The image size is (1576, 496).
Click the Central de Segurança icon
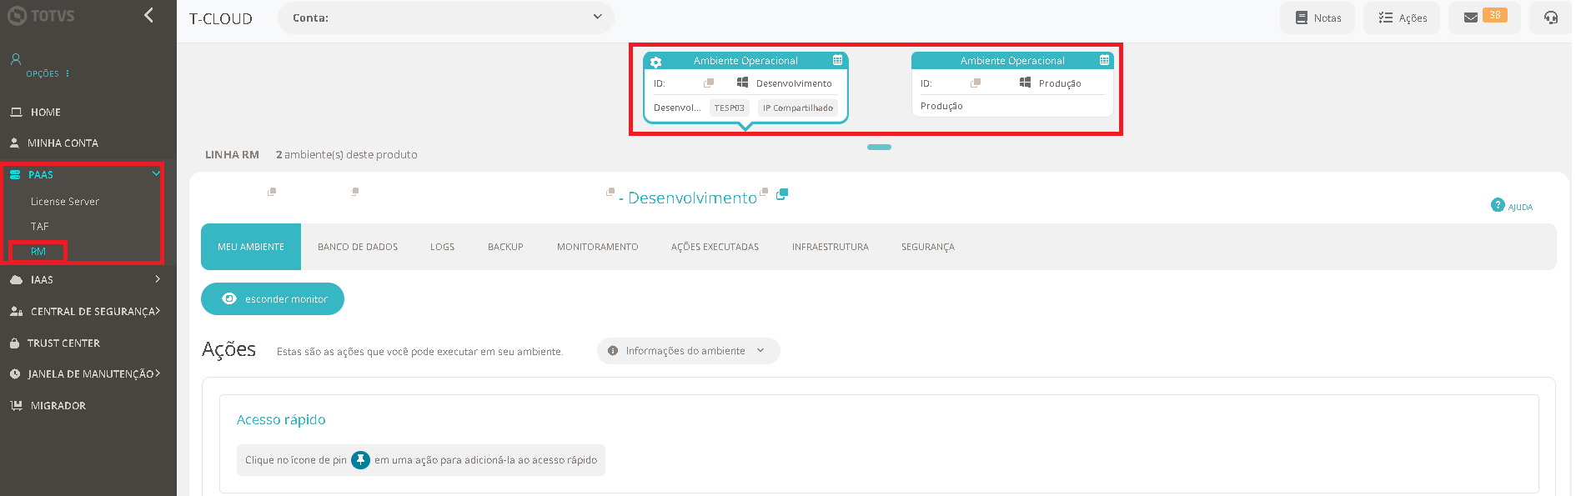pyautogui.click(x=17, y=312)
